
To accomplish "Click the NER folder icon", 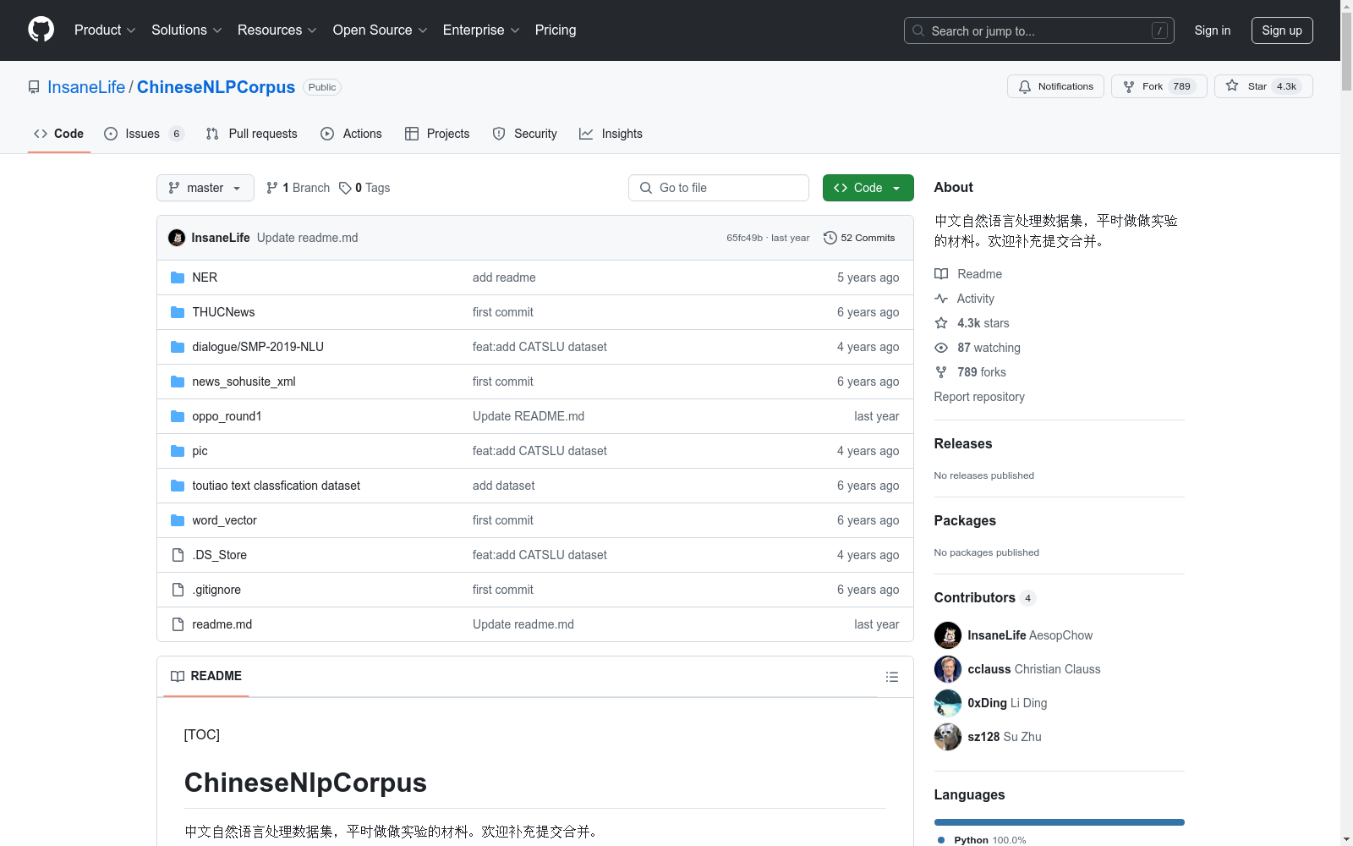I will click(178, 277).
